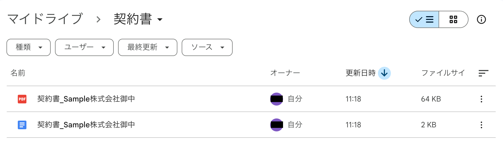Open more actions for the Docs file

click(481, 125)
